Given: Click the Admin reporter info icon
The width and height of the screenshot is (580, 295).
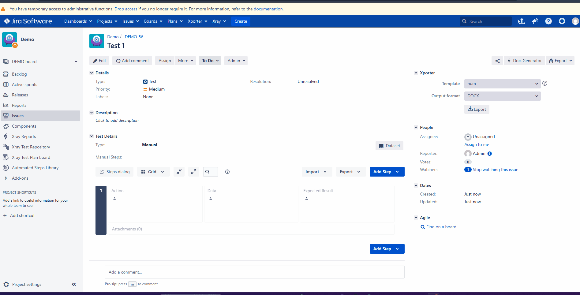Looking at the screenshot, I should point(490,154).
